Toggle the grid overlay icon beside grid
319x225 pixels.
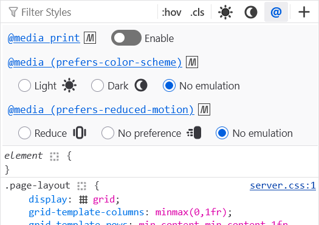83,199
